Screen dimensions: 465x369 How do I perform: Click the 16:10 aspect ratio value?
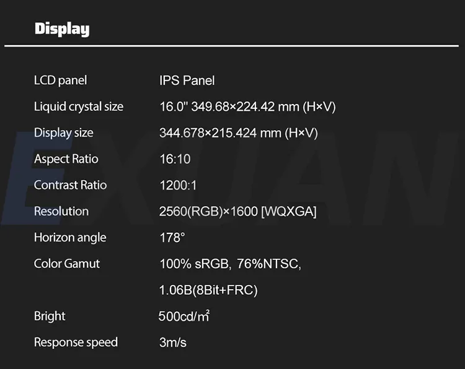(175, 159)
